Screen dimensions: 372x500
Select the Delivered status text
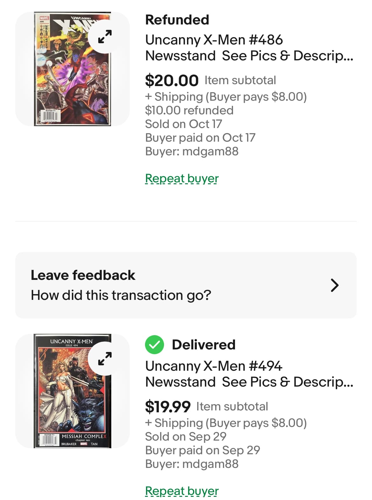203,345
